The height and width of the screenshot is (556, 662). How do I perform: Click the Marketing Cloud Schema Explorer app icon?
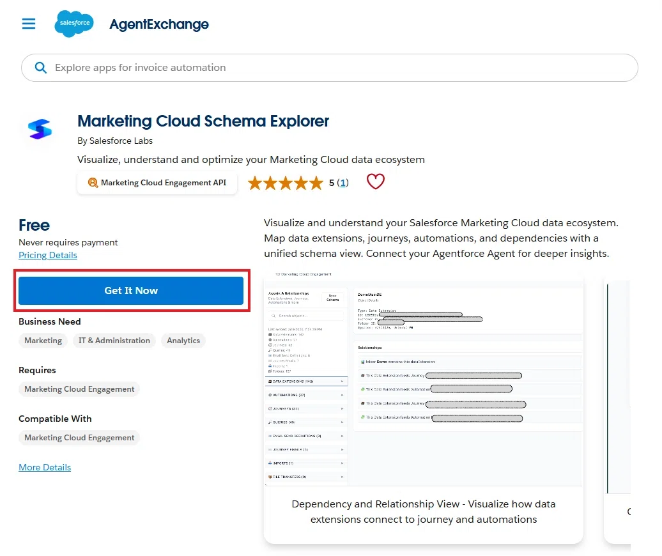click(40, 128)
